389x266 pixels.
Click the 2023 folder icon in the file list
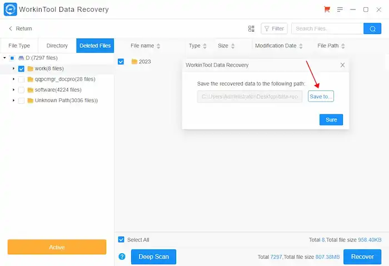134,62
